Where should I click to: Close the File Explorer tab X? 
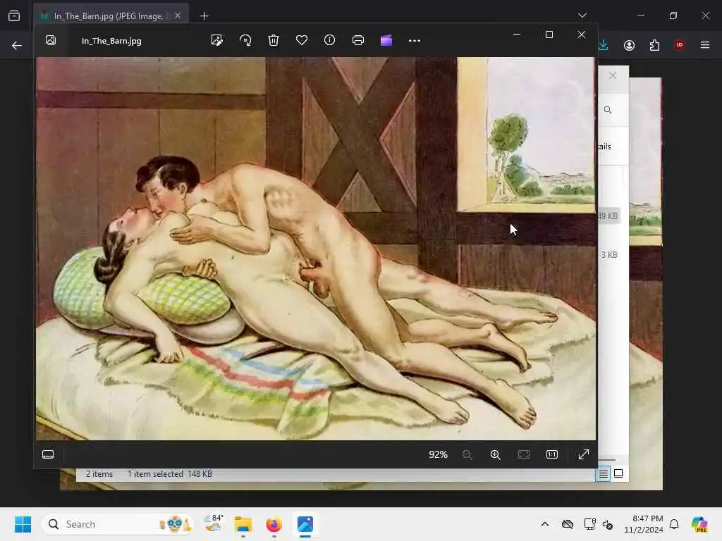click(x=613, y=75)
